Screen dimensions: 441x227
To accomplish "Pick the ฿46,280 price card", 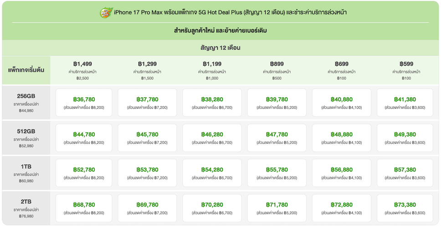I will coord(212,138).
